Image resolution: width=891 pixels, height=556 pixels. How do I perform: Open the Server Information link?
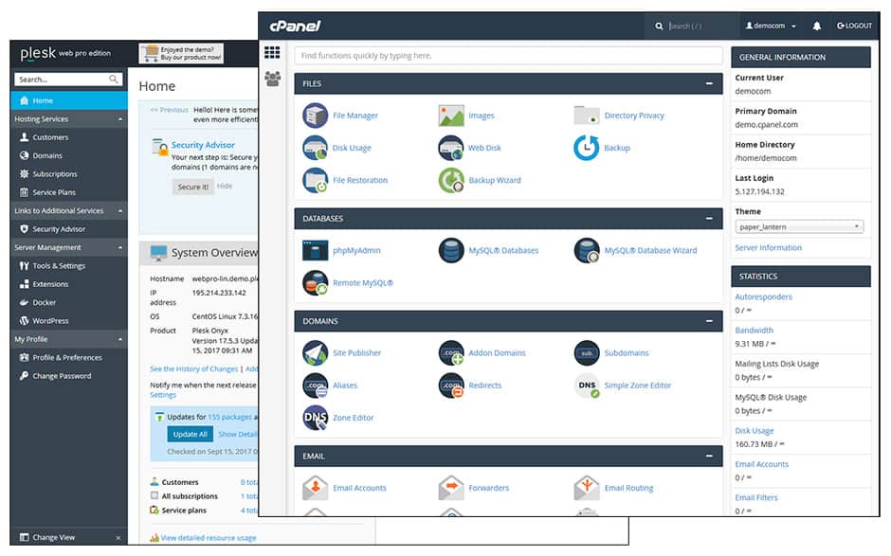pyautogui.click(x=769, y=247)
